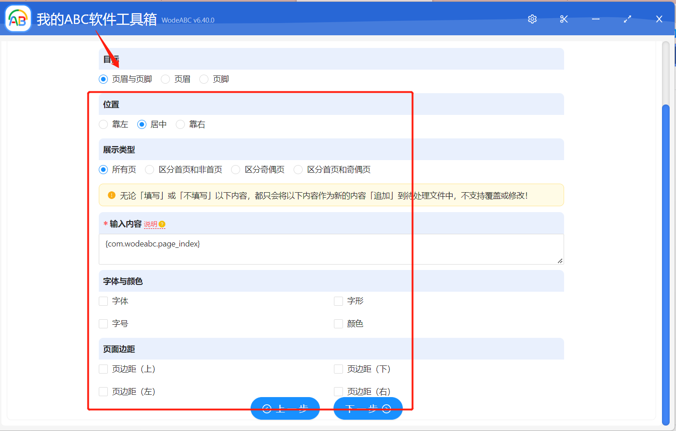The width and height of the screenshot is (676, 431).
Task: Choose 靠右 for position
Action: [180, 124]
